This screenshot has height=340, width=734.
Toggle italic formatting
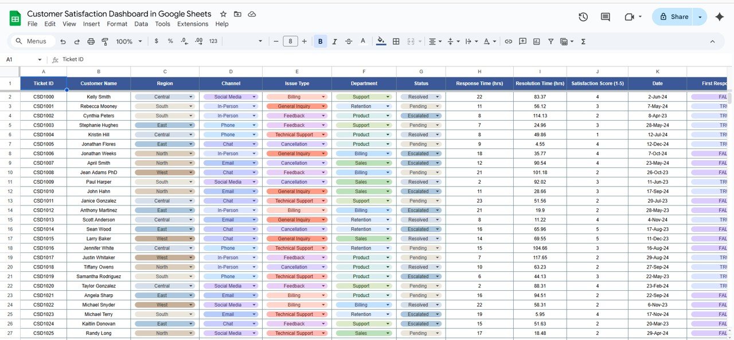(334, 41)
